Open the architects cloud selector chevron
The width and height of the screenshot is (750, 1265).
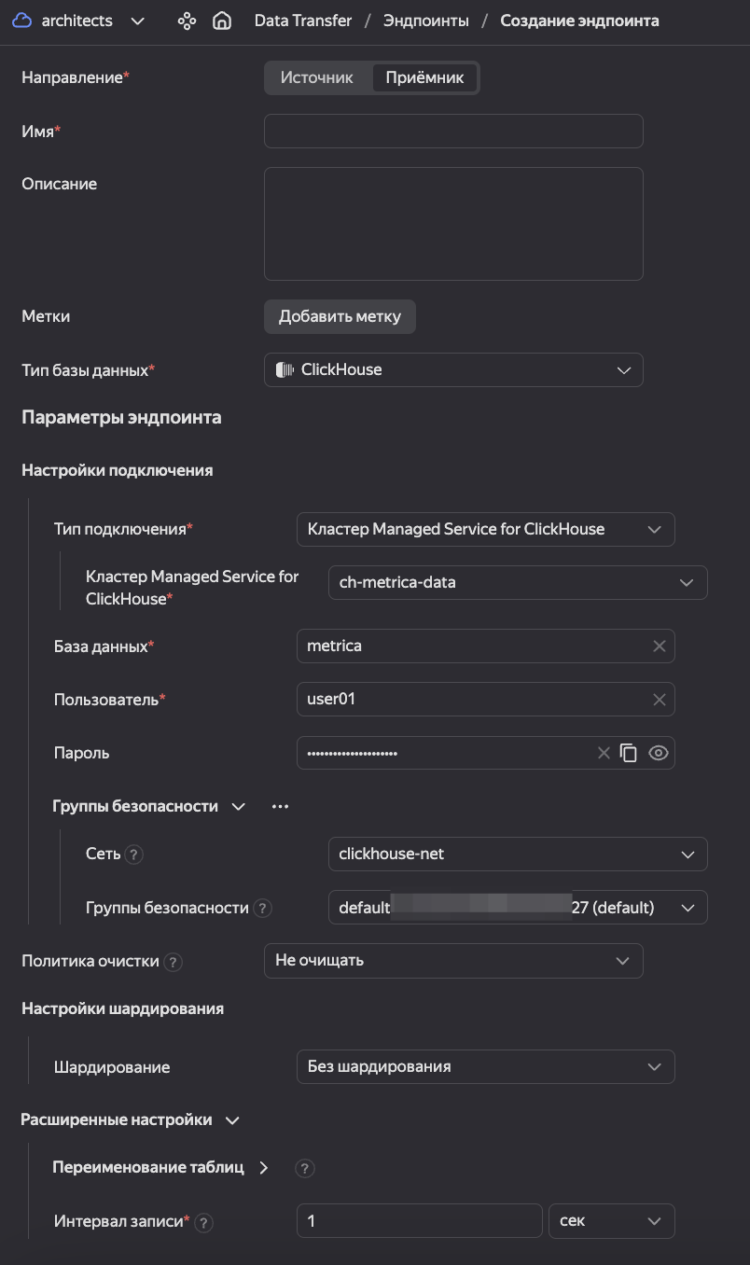click(x=138, y=21)
